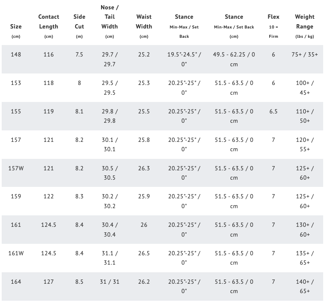This screenshot has height=302, width=324.
Task: Click the 127 contact length value
Action: (x=48, y=282)
